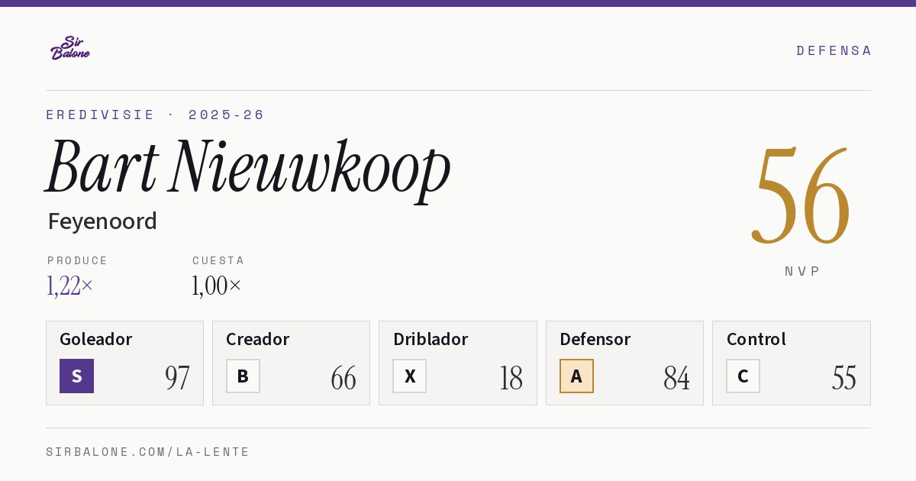Click the X grade badge for Driblador

pos(410,376)
